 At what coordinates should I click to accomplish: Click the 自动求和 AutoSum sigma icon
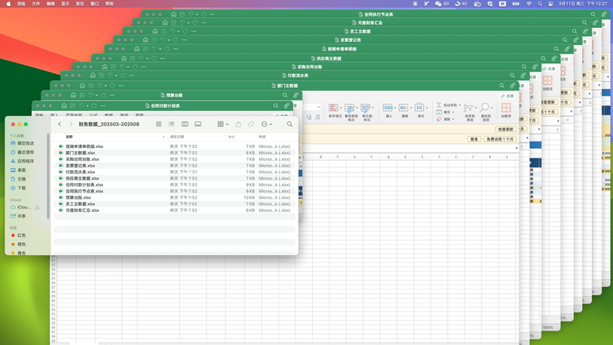(439, 105)
